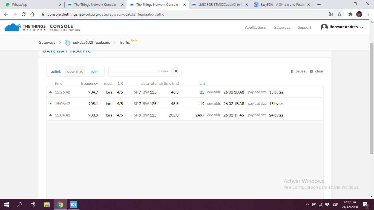The width and height of the screenshot is (374, 210).
Task: Click the page vertical scrollbar
Action: click(372, 98)
